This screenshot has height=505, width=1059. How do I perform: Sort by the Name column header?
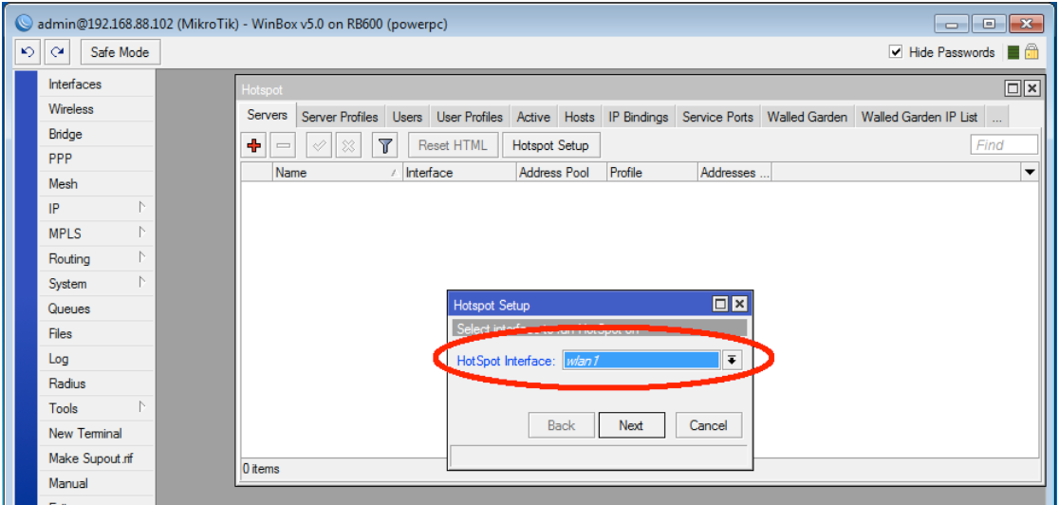[x=337, y=173]
